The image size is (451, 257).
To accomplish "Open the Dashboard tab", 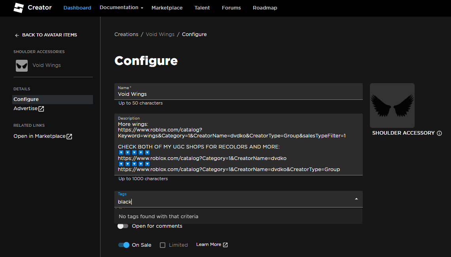I will click(77, 8).
